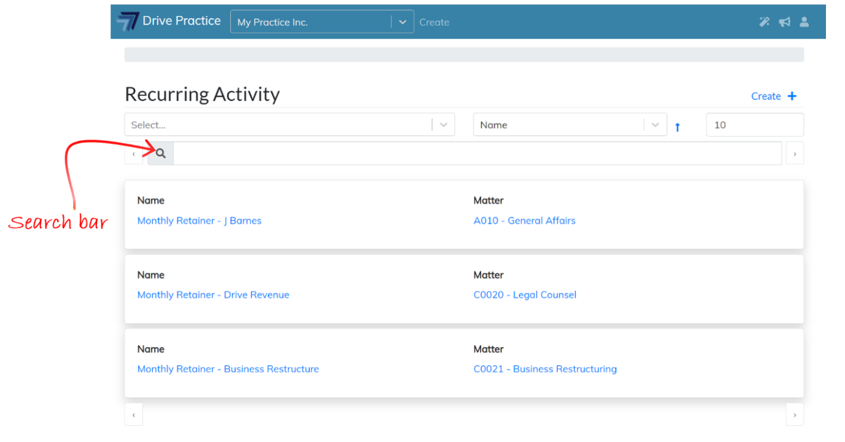Viewport: 845px width, 442px height.
Task: Click the blue Create link
Action: pos(766,96)
